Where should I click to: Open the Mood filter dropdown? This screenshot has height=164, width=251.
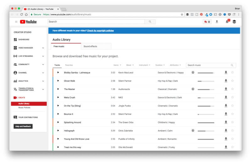130,65
